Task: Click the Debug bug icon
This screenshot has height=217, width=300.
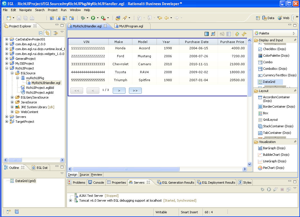Action: click(83, 18)
